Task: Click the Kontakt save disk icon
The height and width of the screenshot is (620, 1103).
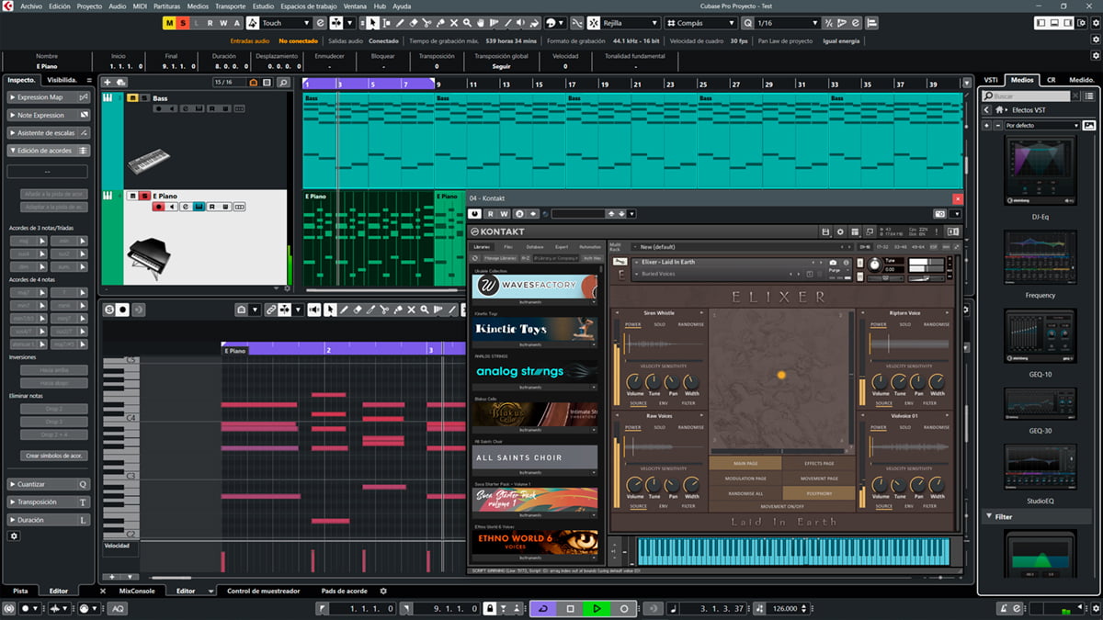Action: point(825,231)
